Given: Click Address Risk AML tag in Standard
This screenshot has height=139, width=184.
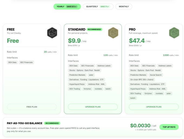Looking at the screenshot, I should pyautogui.click(x=96, y=84).
